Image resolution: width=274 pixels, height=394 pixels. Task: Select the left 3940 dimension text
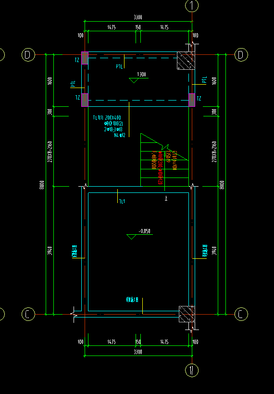click(x=50, y=251)
